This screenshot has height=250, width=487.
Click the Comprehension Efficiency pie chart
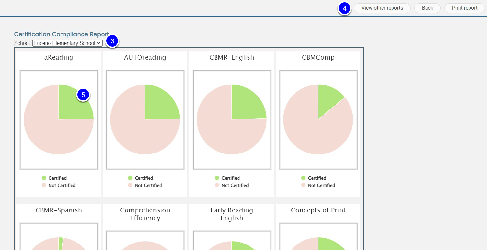coord(145,245)
